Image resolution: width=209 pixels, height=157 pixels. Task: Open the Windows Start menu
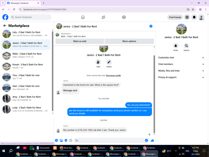tap(4, 151)
